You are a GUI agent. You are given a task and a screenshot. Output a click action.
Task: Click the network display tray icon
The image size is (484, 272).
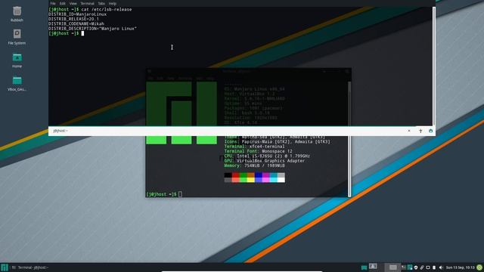click(428, 267)
